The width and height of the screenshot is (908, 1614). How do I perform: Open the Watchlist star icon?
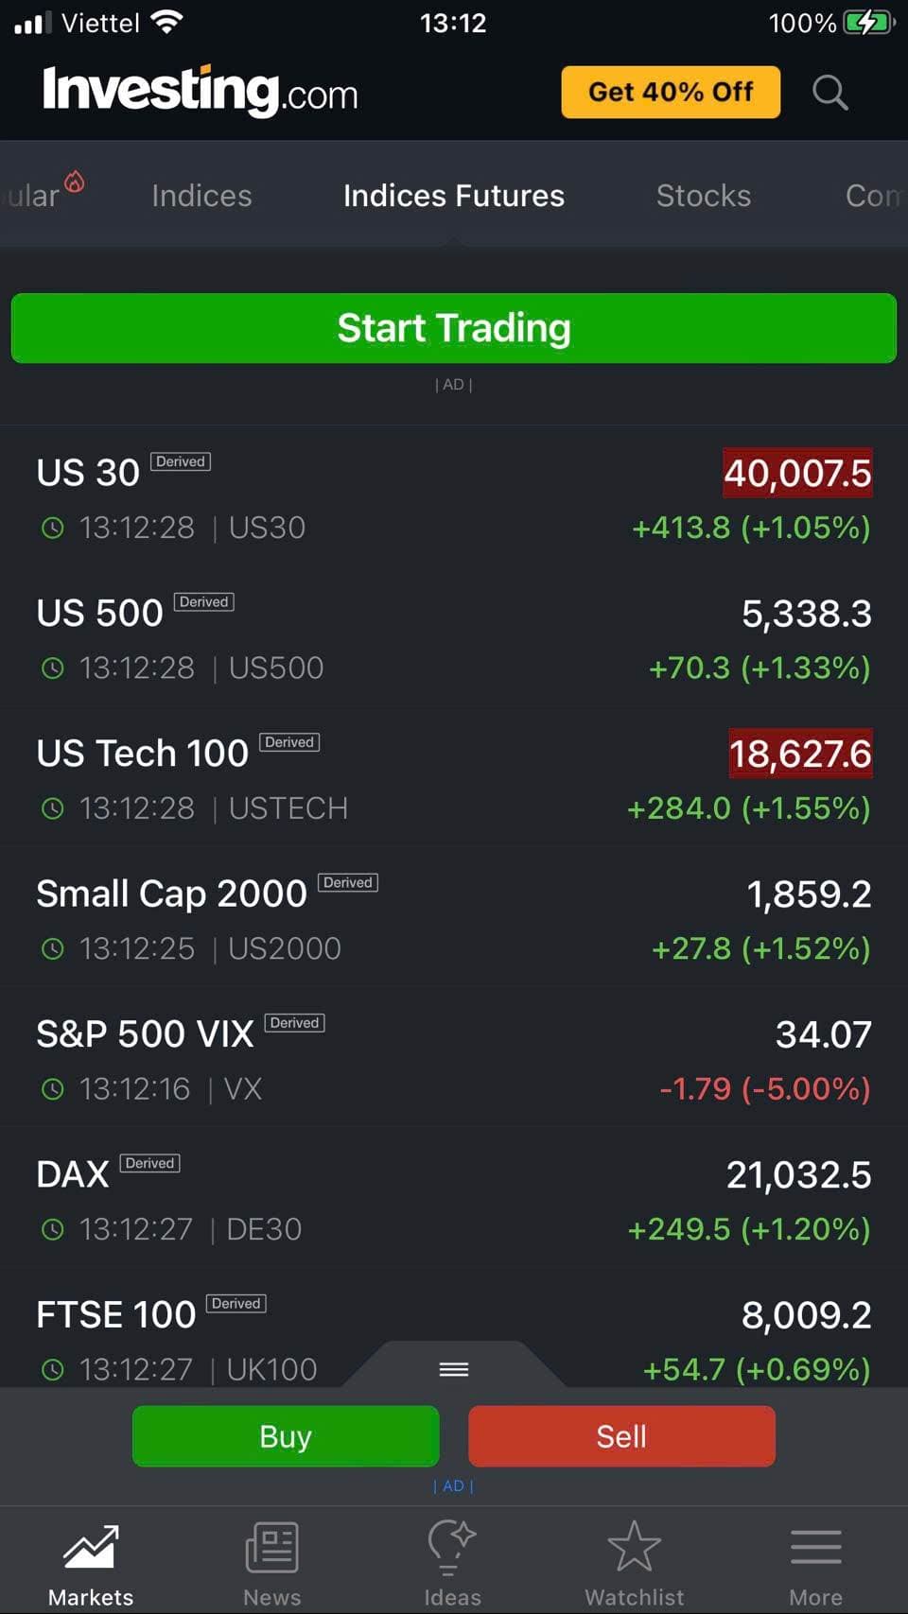click(634, 1548)
